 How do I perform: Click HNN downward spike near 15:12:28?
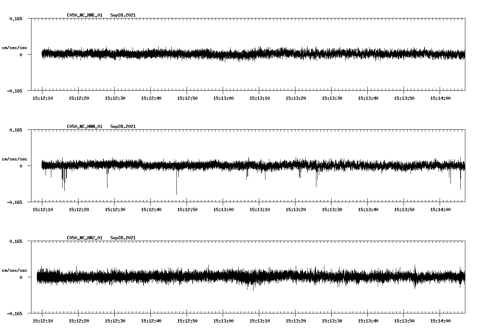coord(107,179)
